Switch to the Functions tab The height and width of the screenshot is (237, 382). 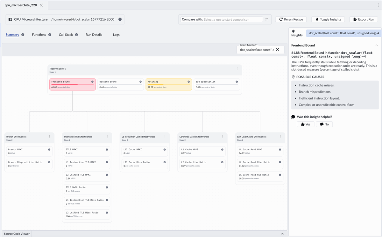point(39,35)
